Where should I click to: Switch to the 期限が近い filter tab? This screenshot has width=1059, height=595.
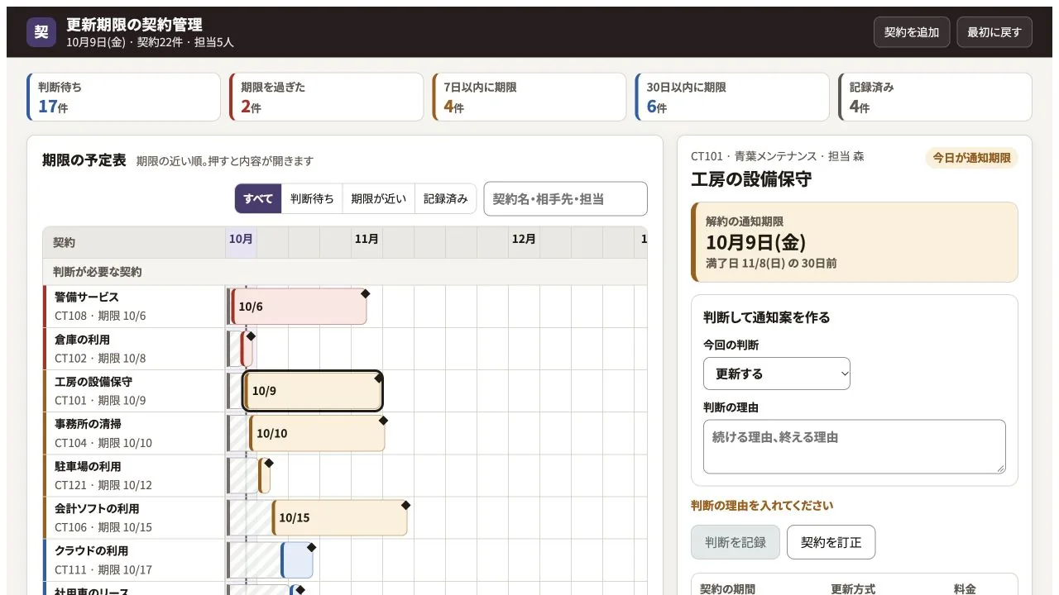tap(378, 198)
